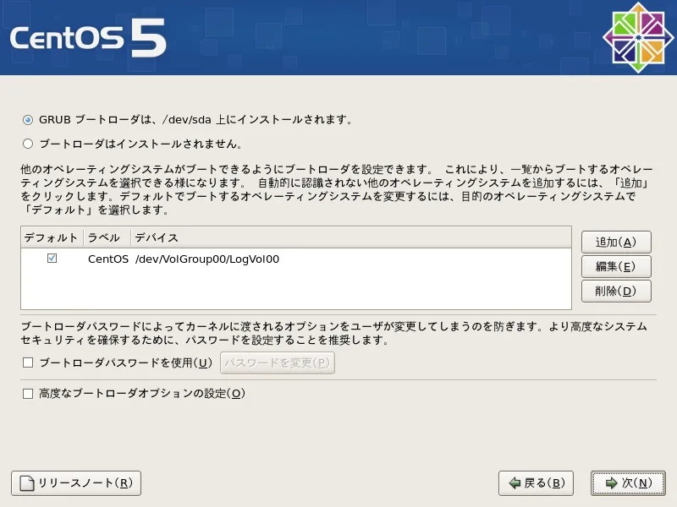Select the CentOS label in the list
Viewport: 677px width, 507px height.
click(x=108, y=259)
